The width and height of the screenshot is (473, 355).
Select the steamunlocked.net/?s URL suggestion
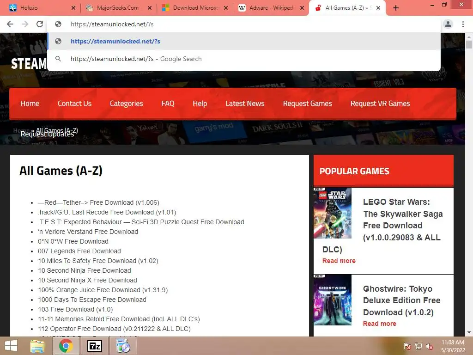244,41
